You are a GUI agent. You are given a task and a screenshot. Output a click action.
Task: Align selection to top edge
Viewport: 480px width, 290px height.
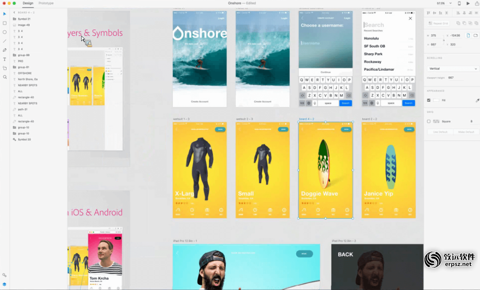click(x=428, y=13)
